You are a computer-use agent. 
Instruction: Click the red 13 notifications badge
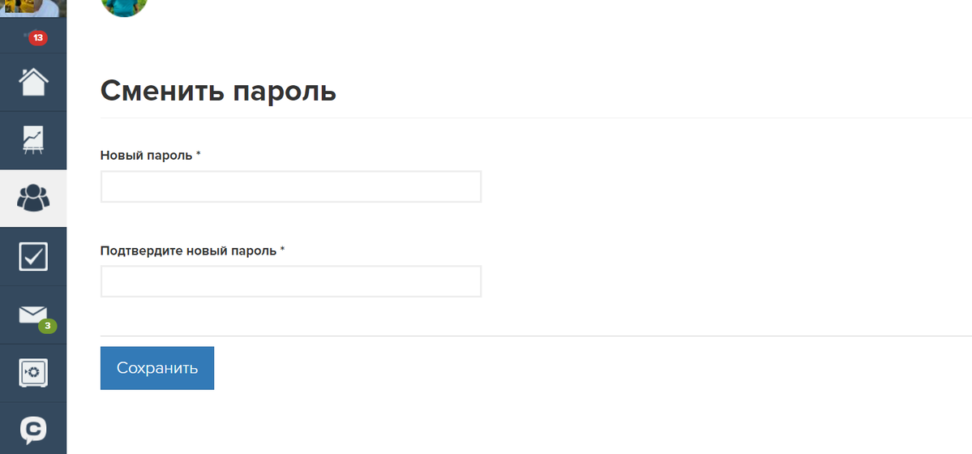point(38,37)
